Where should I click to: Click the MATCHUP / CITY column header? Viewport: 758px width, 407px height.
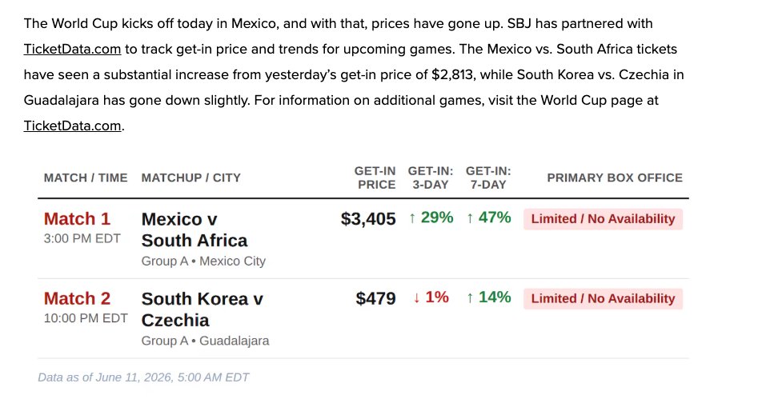191,178
